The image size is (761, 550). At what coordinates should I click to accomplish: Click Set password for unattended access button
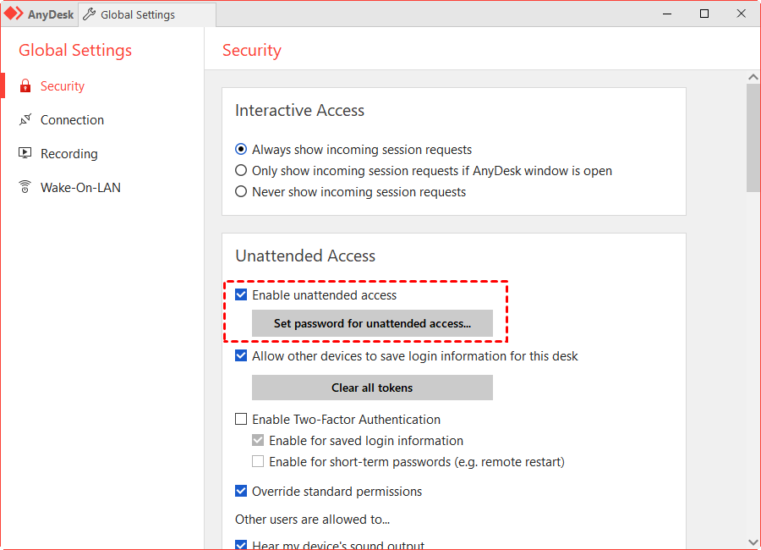372,323
